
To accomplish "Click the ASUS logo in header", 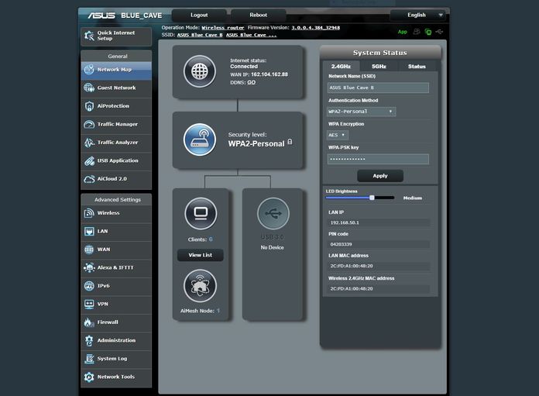I will [x=101, y=15].
